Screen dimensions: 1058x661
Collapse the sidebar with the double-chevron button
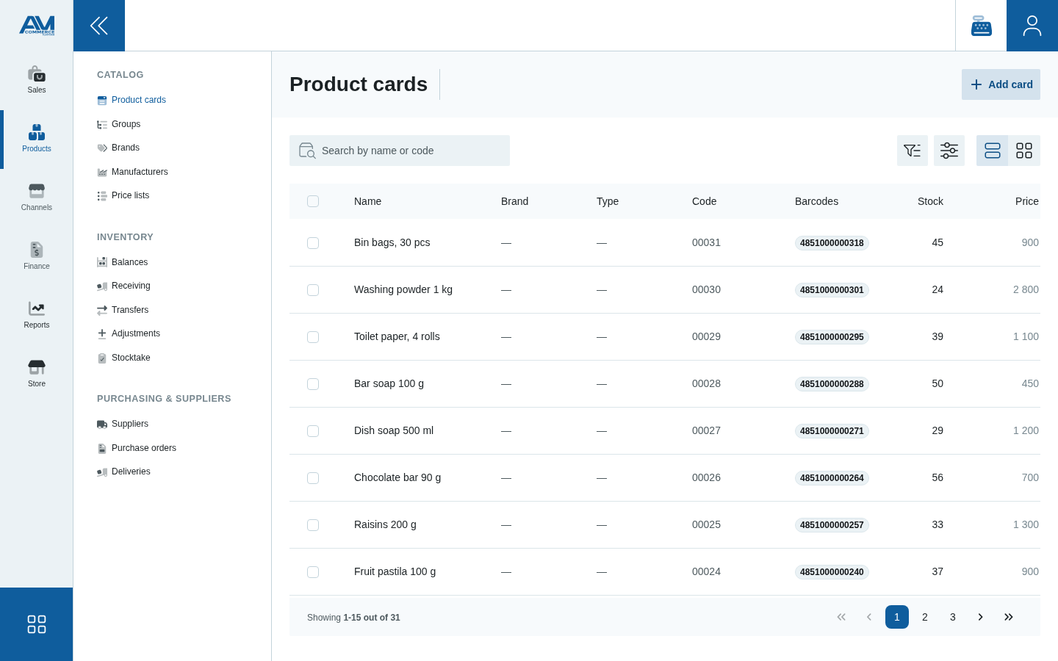pyautogui.click(x=99, y=26)
